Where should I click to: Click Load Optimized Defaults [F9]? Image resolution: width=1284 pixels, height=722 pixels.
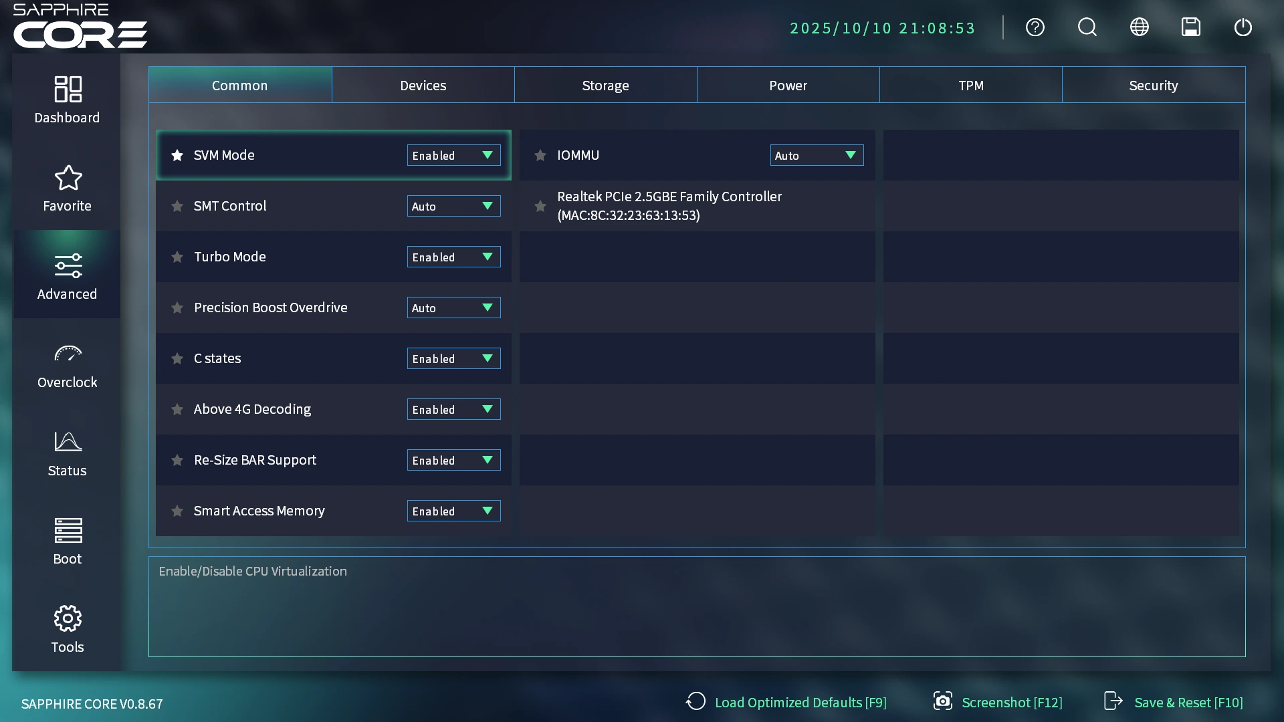pyautogui.click(x=786, y=702)
